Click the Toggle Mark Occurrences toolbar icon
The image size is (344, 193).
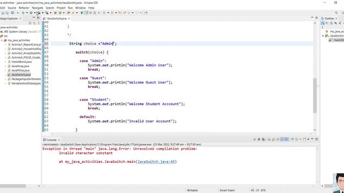(x=87, y=13)
